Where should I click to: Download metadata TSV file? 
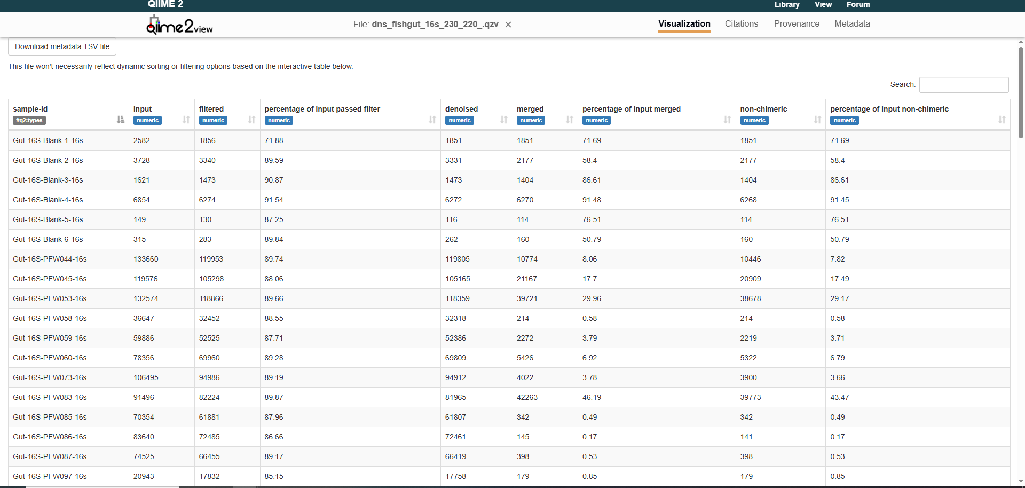point(62,47)
